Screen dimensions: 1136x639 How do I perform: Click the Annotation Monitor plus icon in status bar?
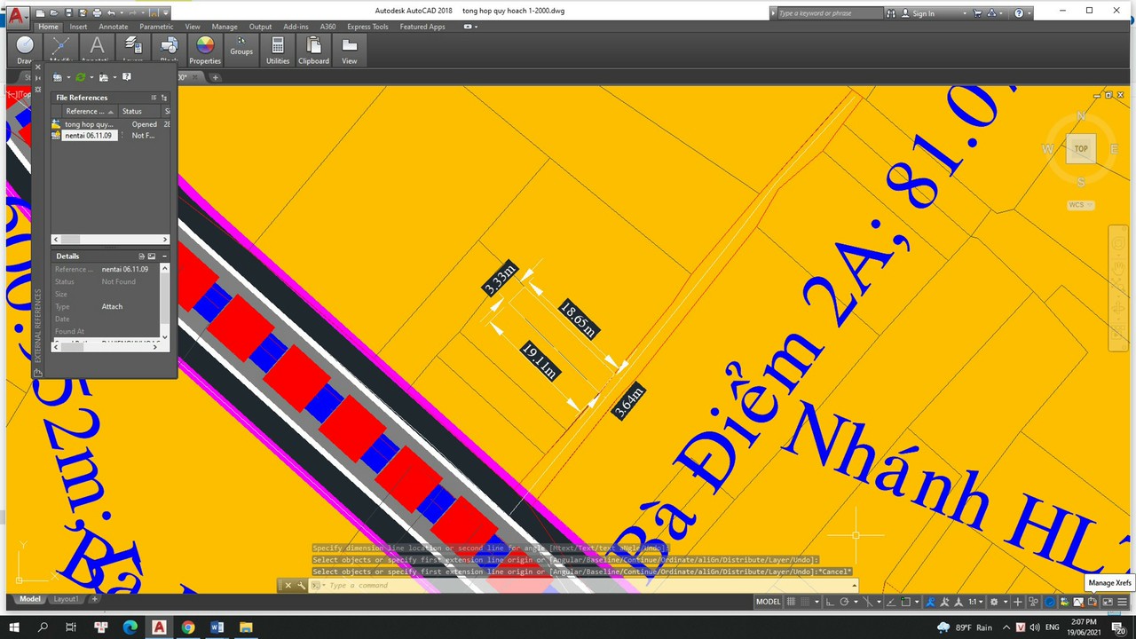[1018, 602]
